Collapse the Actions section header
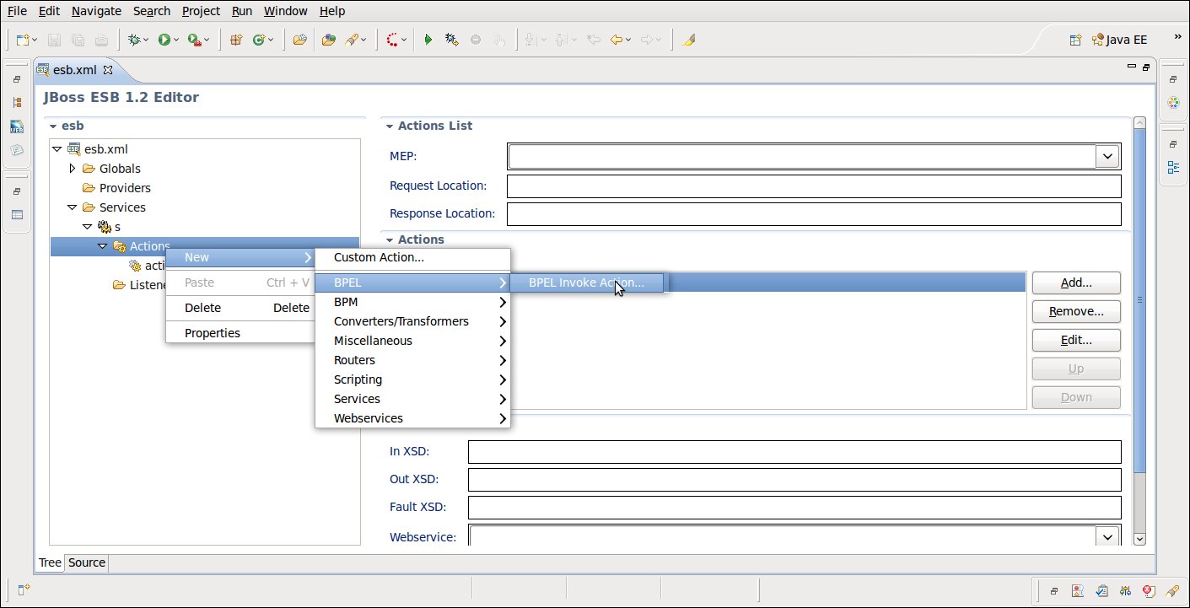This screenshot has width=1190, height=608. [390, 239]
